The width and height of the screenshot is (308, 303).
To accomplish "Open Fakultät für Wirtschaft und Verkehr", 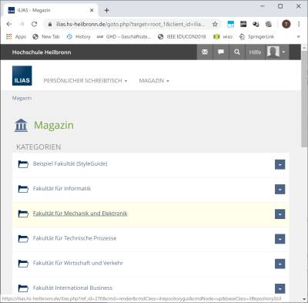I will (x=78, y=263).
